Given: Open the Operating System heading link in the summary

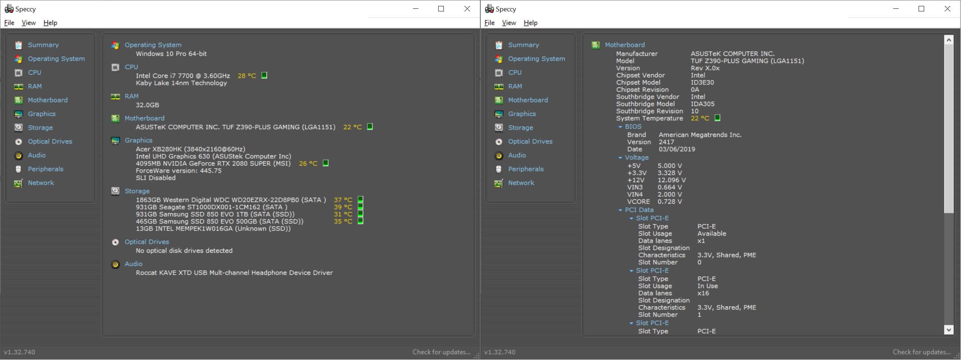Looking at the screenshot, I should pyautogui.click(x=153, y=44).
